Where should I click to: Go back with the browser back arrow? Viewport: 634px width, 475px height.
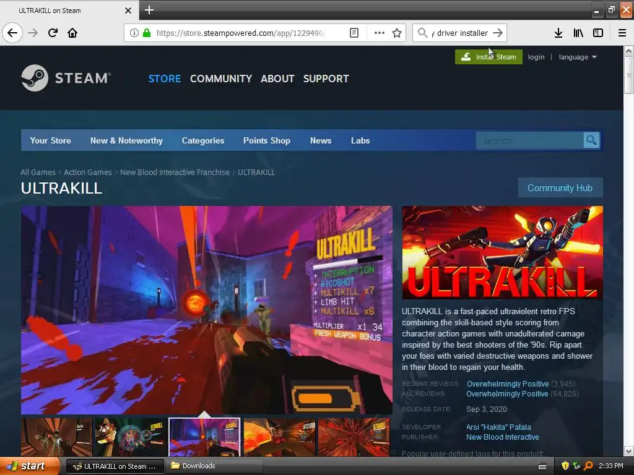[x=12, y=33]
